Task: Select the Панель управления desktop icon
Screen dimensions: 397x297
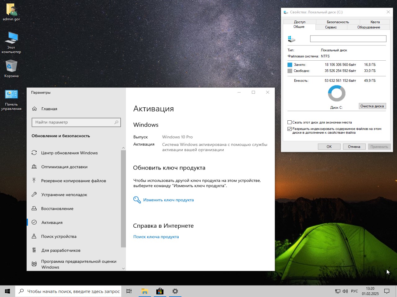Action: tap(11, 100)
